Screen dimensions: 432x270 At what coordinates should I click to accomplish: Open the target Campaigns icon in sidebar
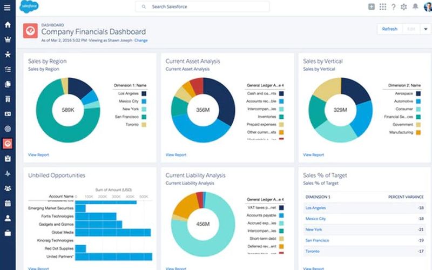(8, 129)
